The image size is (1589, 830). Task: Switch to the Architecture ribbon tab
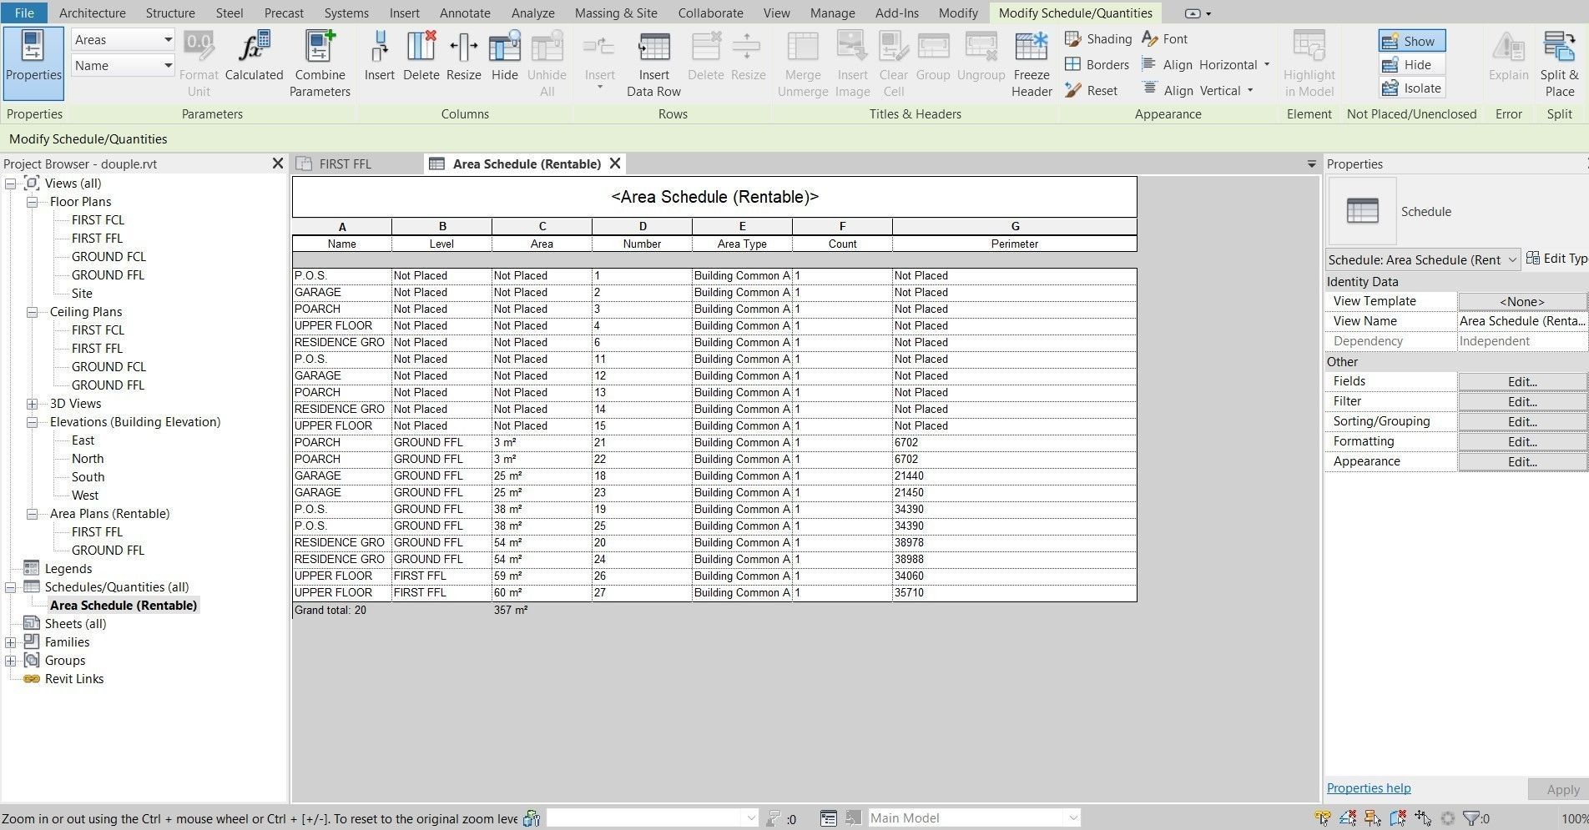93,13
